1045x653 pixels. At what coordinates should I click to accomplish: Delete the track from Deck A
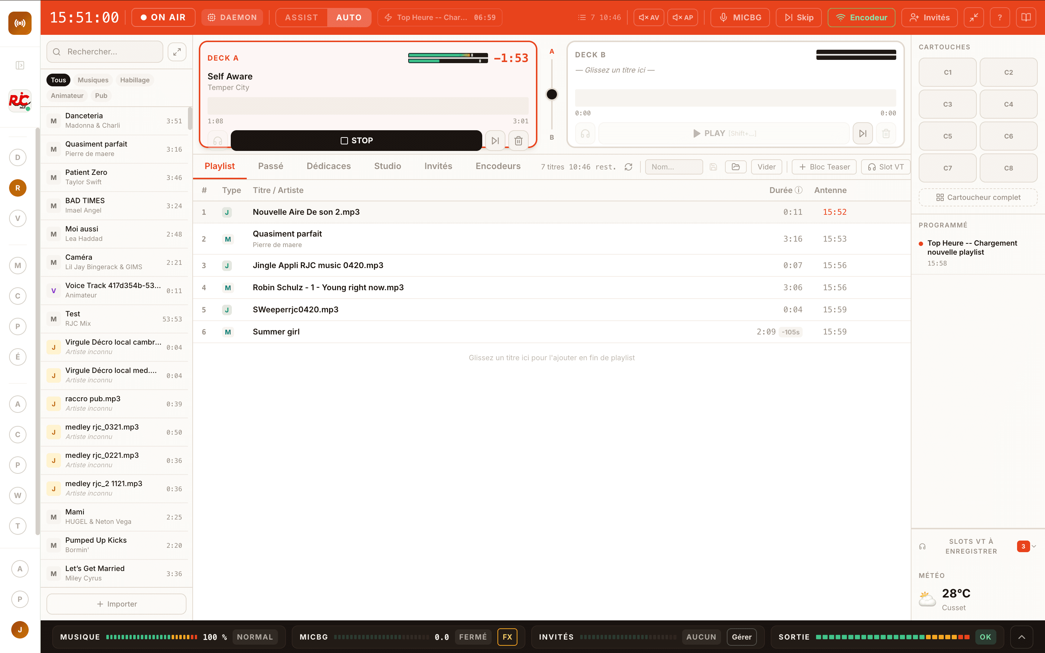[519, 141]
